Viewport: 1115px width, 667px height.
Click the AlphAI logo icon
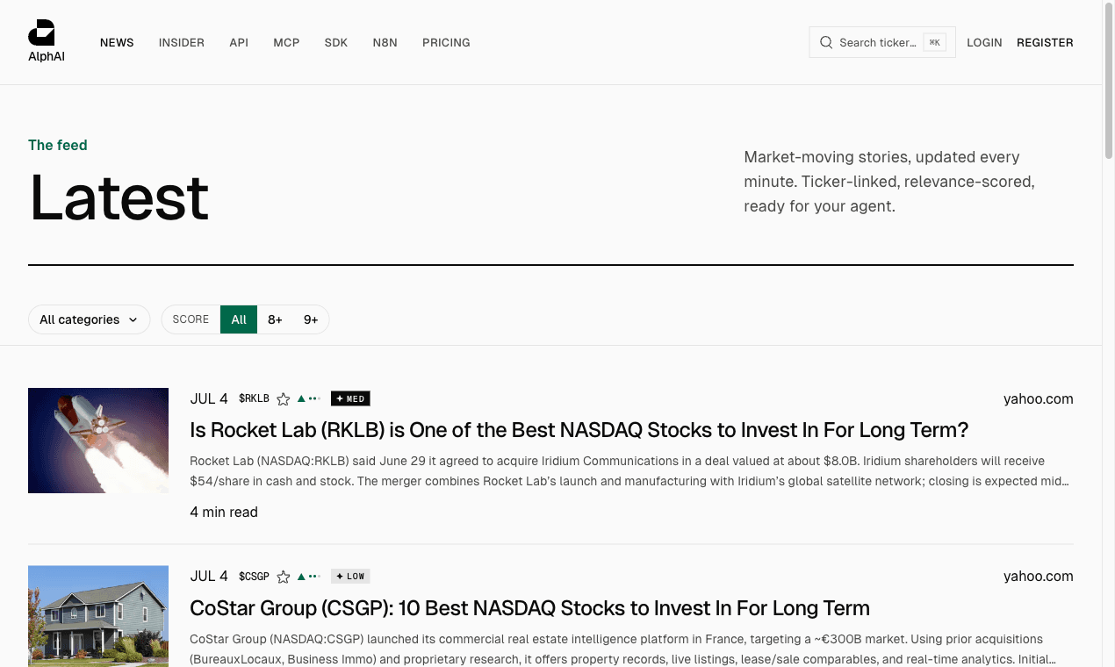(41, 32)
